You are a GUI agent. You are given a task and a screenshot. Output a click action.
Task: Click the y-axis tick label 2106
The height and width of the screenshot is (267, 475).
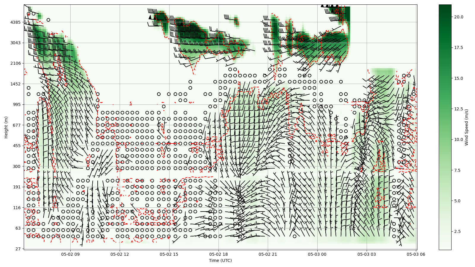pyautogui.click(x=15, y=63)
